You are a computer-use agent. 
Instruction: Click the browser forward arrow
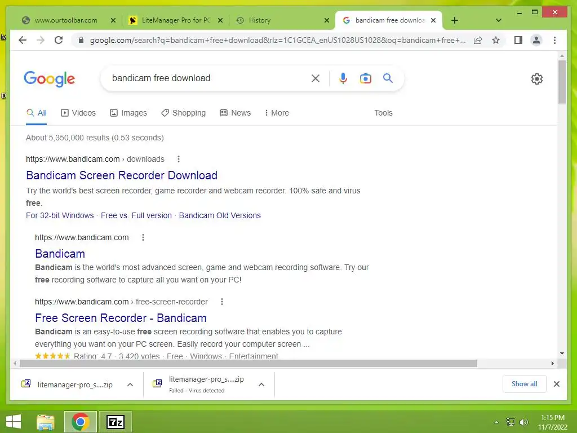(41, 40)
